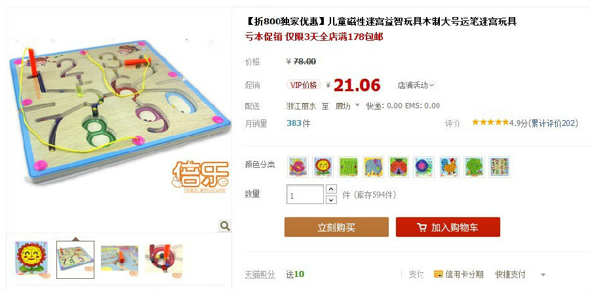The image size is (590, 290).
Task: Pick the rooster pattern option
Action: tap(449, 167)
